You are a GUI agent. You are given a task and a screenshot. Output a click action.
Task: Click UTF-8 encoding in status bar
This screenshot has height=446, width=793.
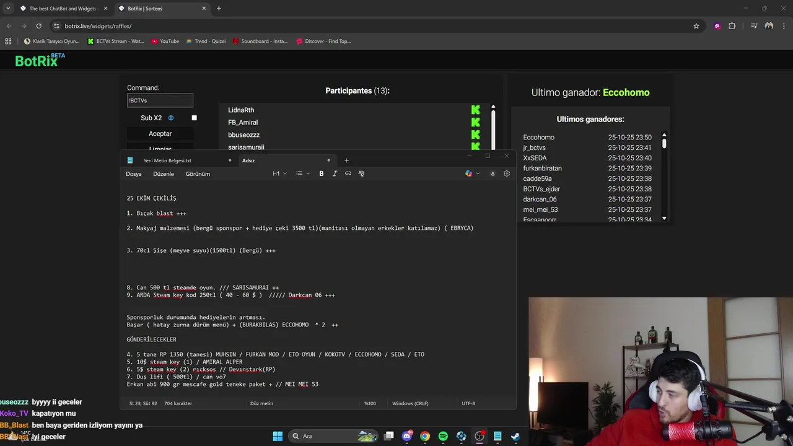pos(468,403)
